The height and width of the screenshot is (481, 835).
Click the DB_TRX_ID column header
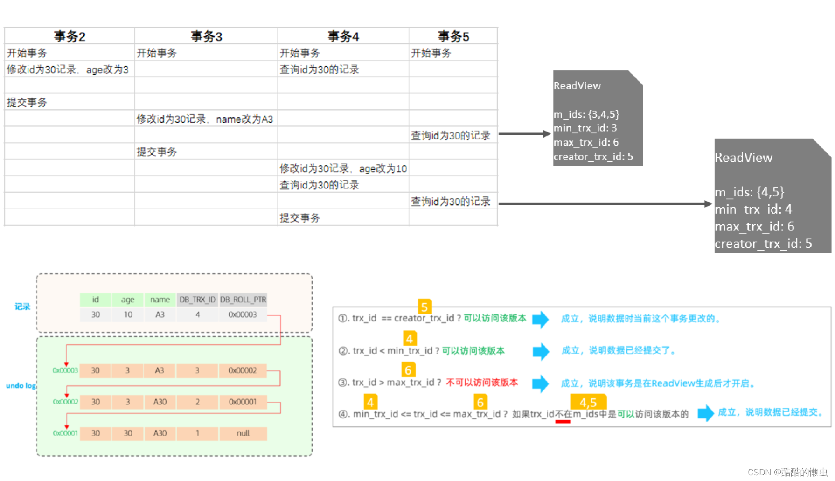[197, 299]
